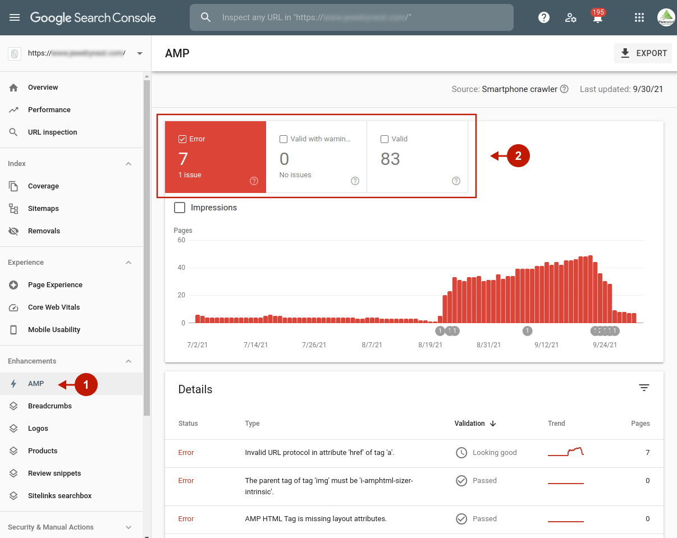Open the Google apps grid icon
This screenshot has width=677, height=538.
639,17
